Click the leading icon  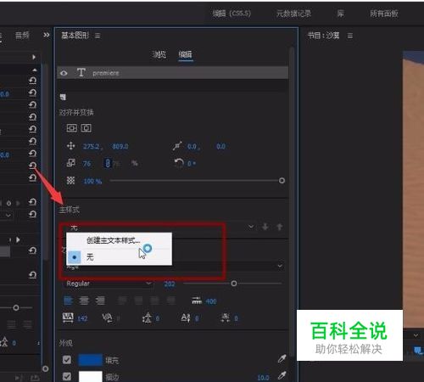(147, 317)
